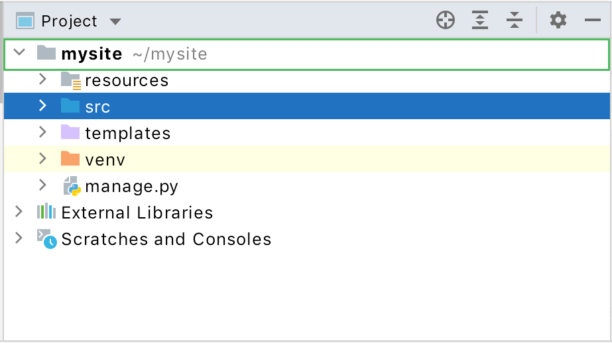Expand the src folder chevron

click(x=43, y=106)
